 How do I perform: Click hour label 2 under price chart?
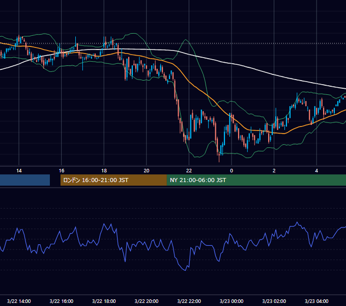[x=274, y=171]
